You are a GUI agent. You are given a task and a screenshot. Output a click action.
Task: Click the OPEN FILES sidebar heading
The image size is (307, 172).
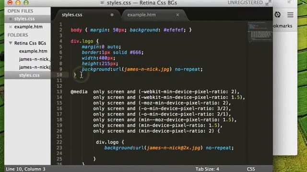click(x=20, y=11)
